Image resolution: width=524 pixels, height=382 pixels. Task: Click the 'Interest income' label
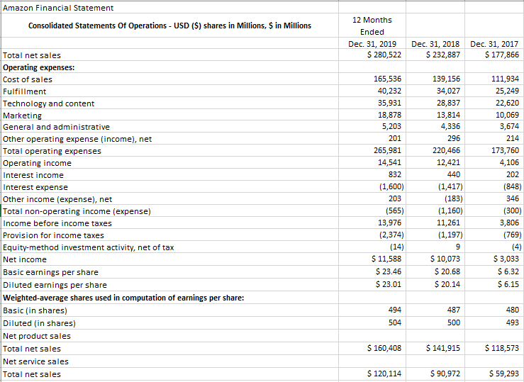click(33, 175)
